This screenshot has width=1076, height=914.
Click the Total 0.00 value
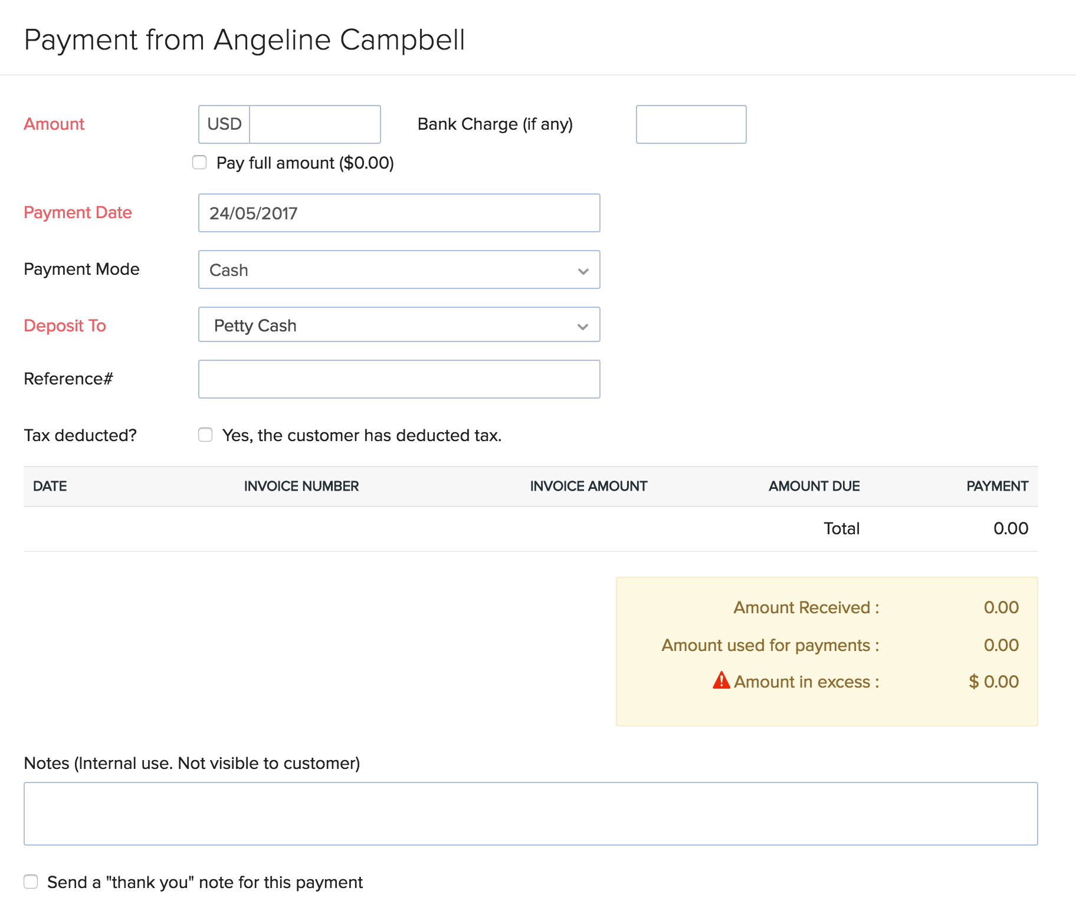pos(1010,528)
